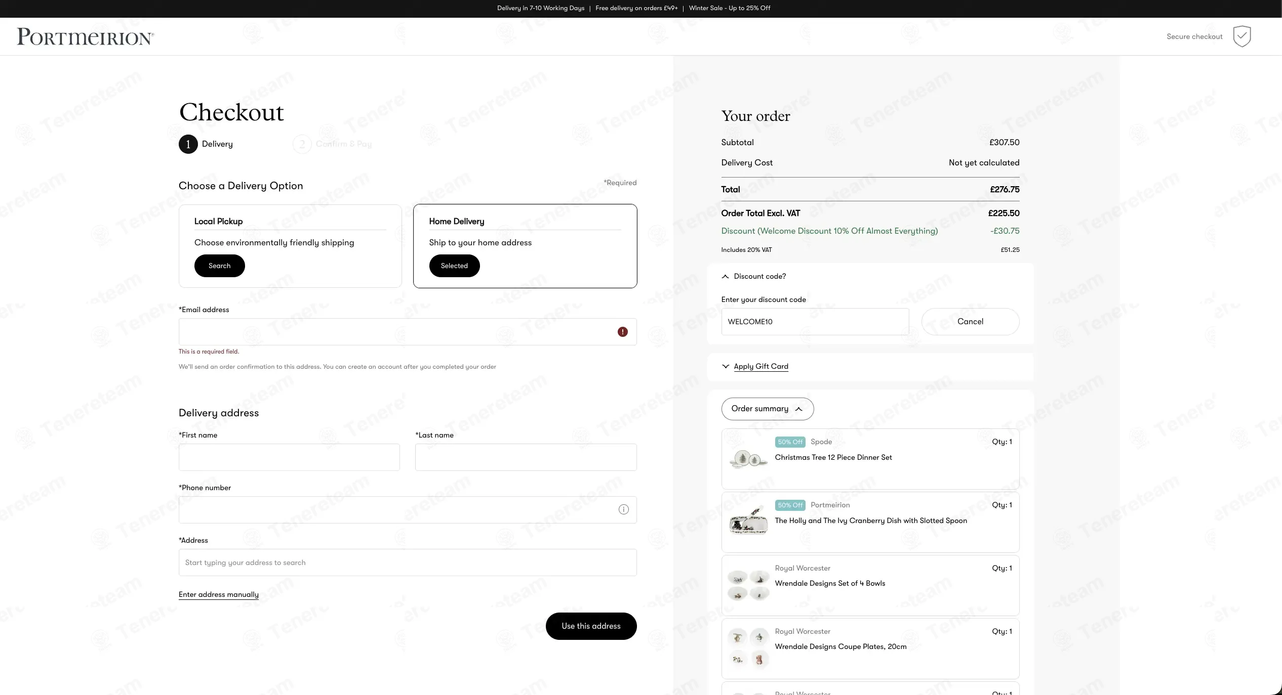Focus the Last name field
This screenshot has width=1282, height=695.
526,457
